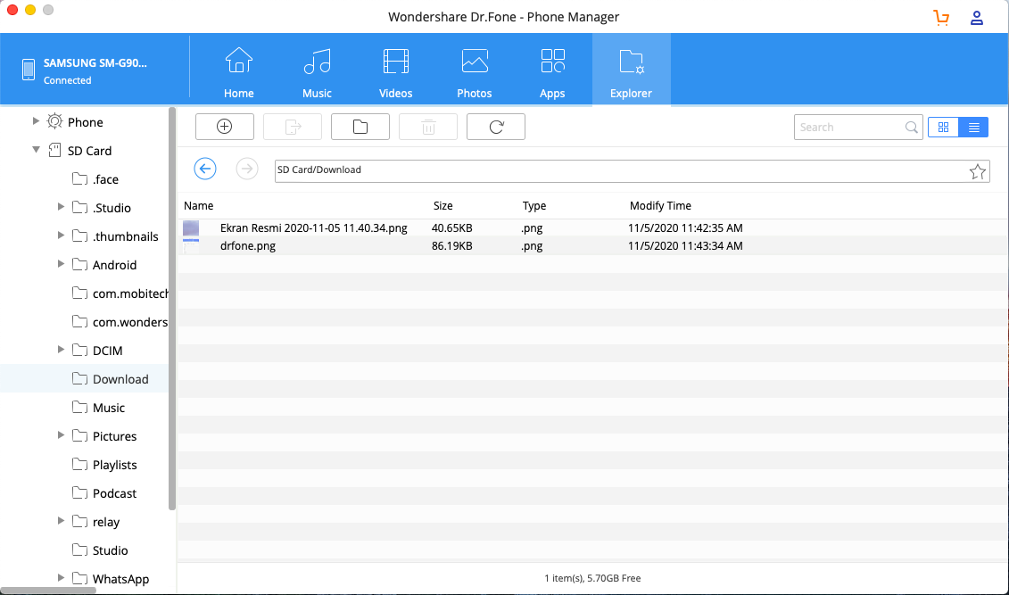Screen dimensions: 1009x595
Task: Expand the DCIM folder
Action: point(61,350)
